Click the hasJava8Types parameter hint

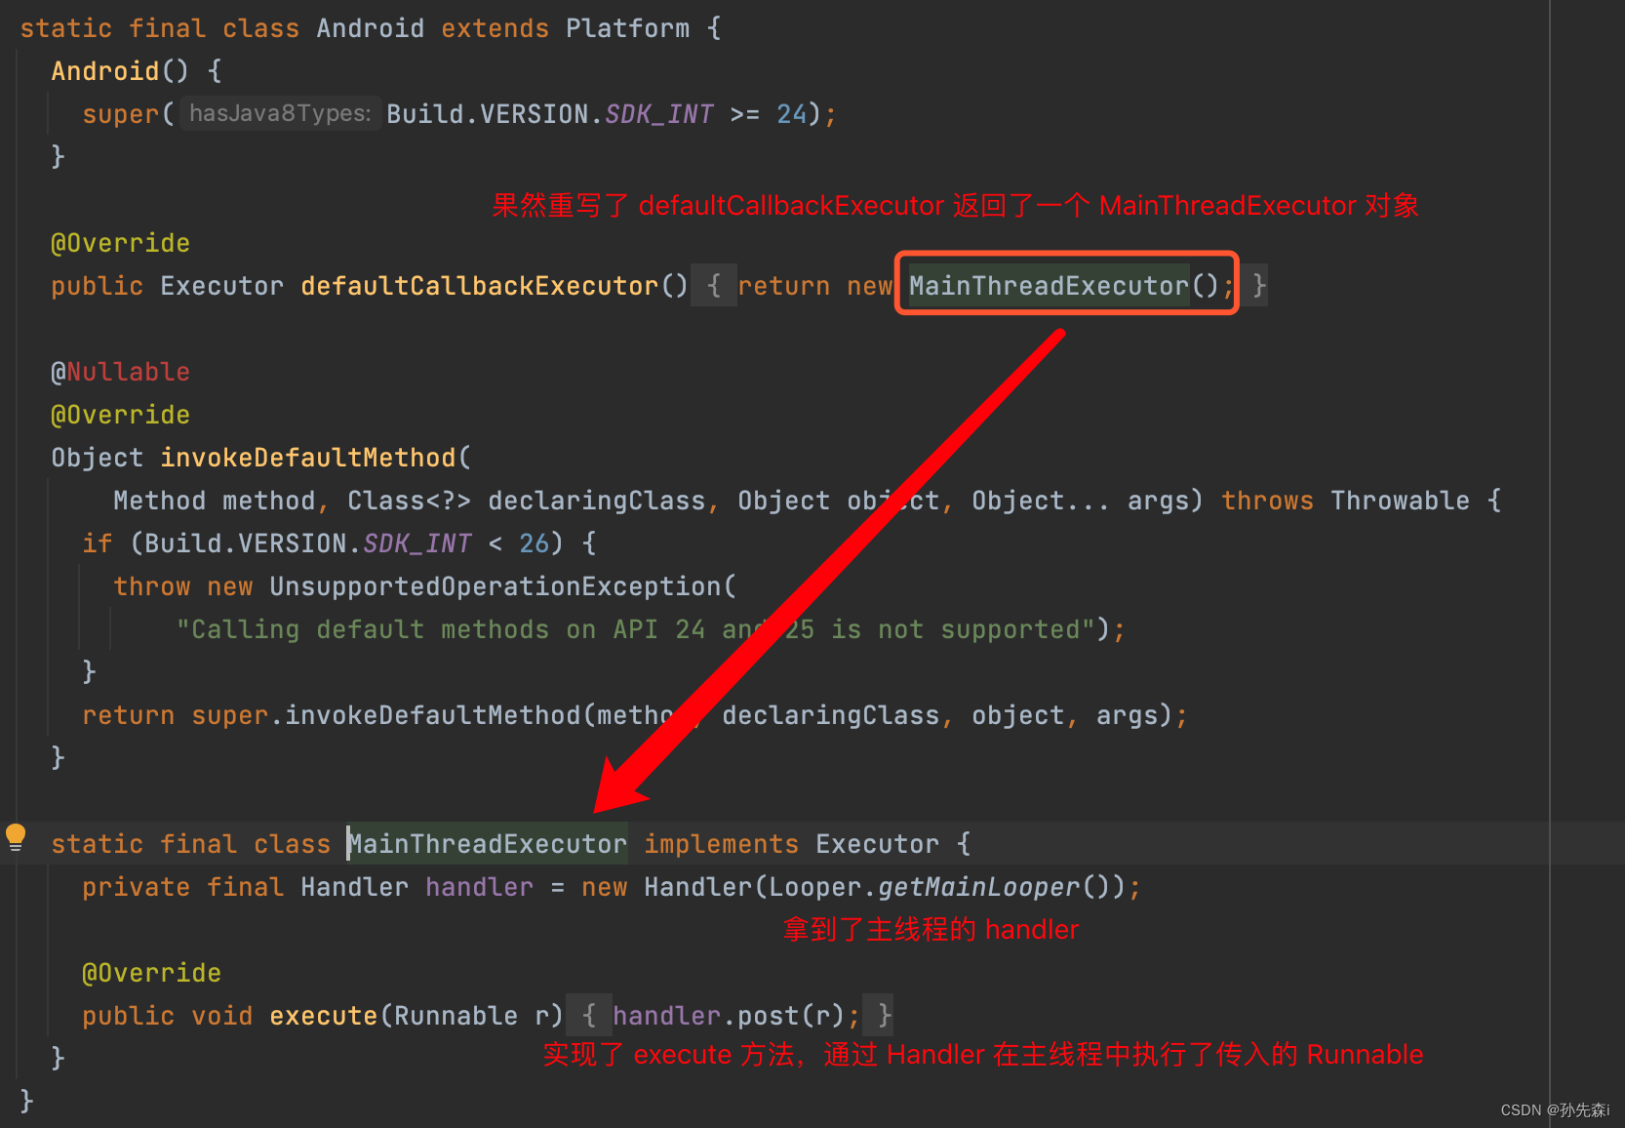coord(280,114)
